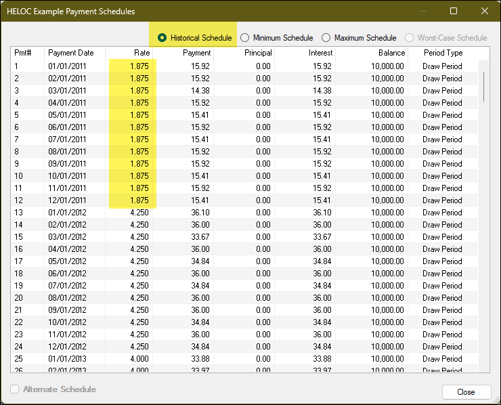Select the Minimum Schedule radio button
The height and width of the screenshot is (405, 501).
coord(245,38)
